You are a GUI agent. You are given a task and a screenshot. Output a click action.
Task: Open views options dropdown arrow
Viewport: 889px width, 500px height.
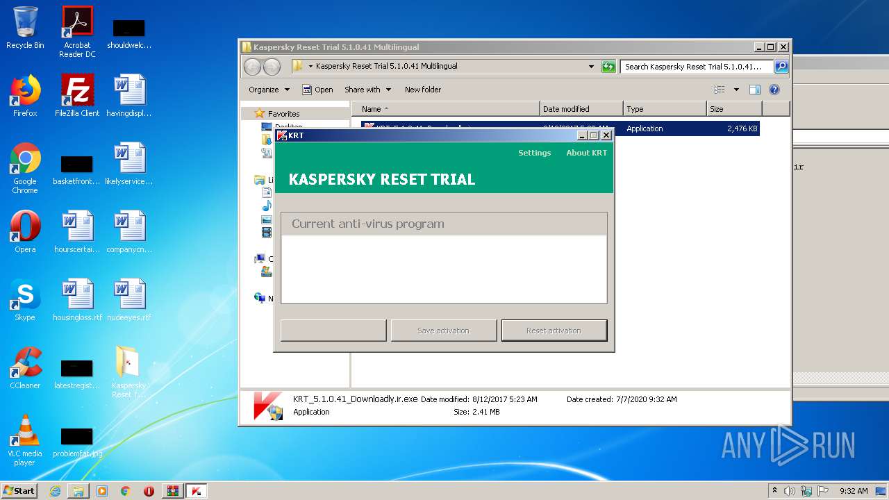tap(736, 90)
